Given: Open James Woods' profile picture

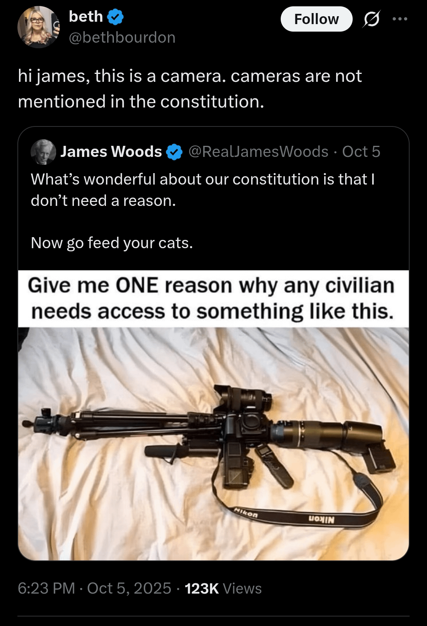Looking at the screenshot, I should coord(43,152).
